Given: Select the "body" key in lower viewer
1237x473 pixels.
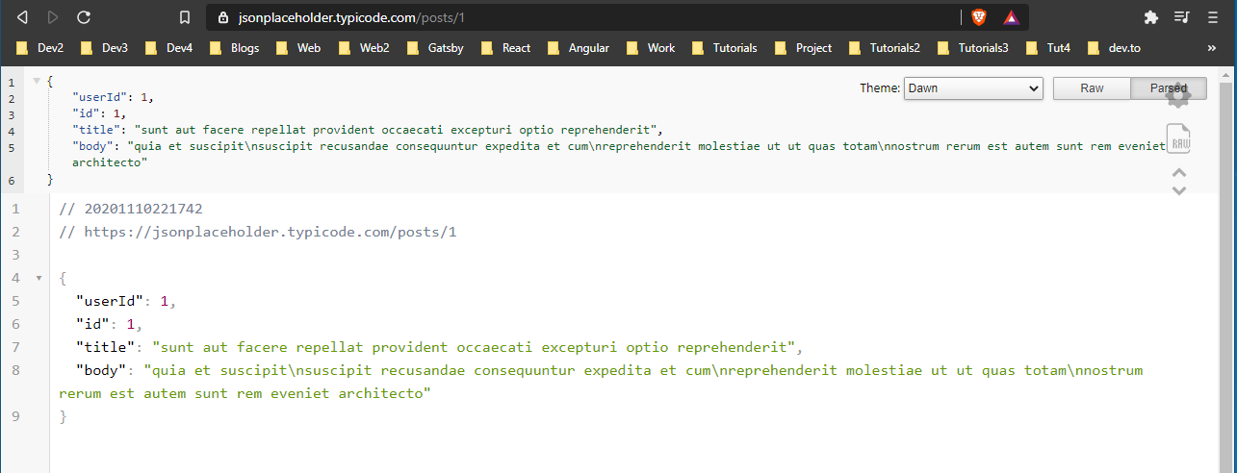Looking at the screenshot, I should [x=101, y=370].
